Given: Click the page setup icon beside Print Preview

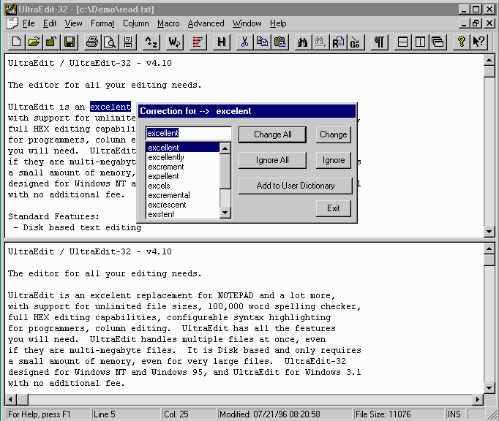Looking at the screenshot, I should click(x=128, y=42).
